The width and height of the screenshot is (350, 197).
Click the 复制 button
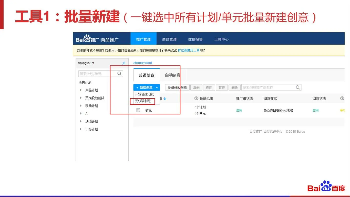[x=196, y=88]
